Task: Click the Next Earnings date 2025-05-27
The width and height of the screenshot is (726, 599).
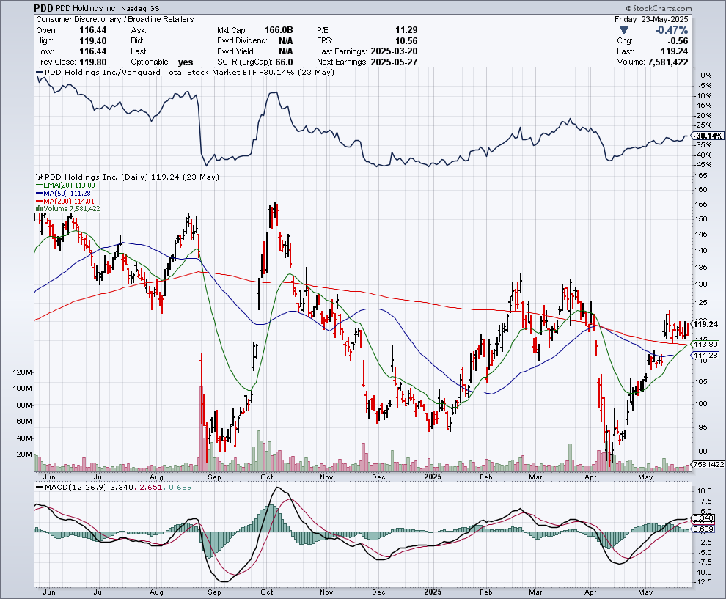Action: [394, 62]
